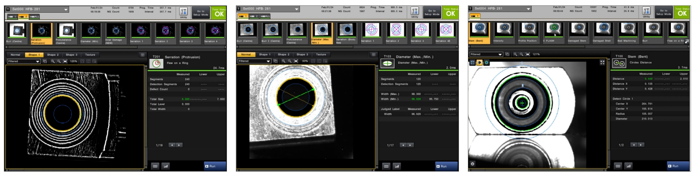
Task: Toggle the ALL camera button in Serration (Protrusion) window
Action: [34, 17]
